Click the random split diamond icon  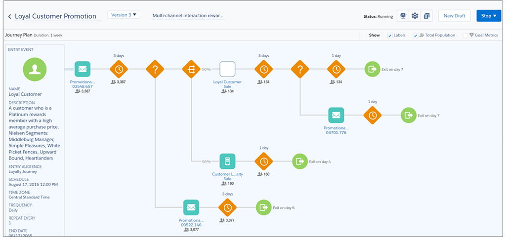click(191, 69)
